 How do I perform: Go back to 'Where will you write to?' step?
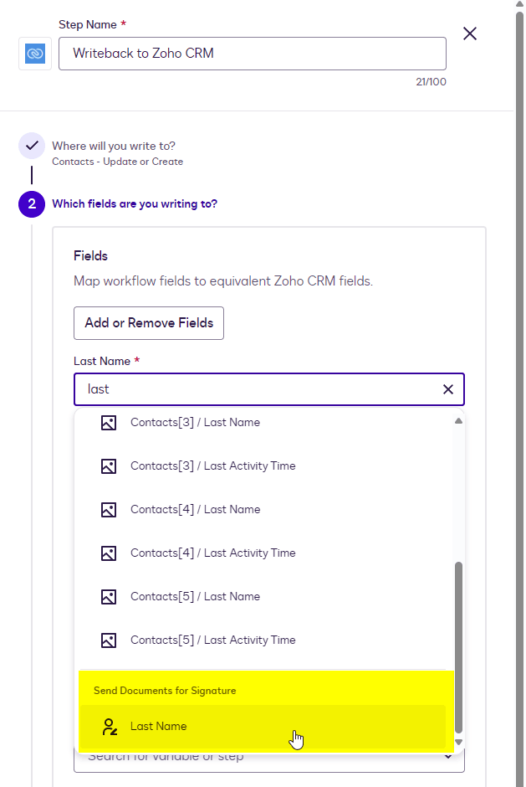point(114,146)
